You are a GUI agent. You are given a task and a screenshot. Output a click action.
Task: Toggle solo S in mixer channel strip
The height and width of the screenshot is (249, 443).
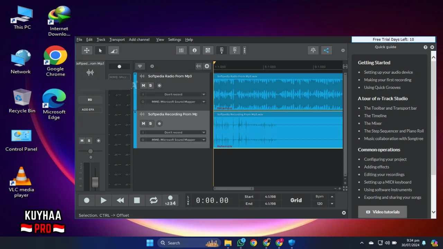89,141
